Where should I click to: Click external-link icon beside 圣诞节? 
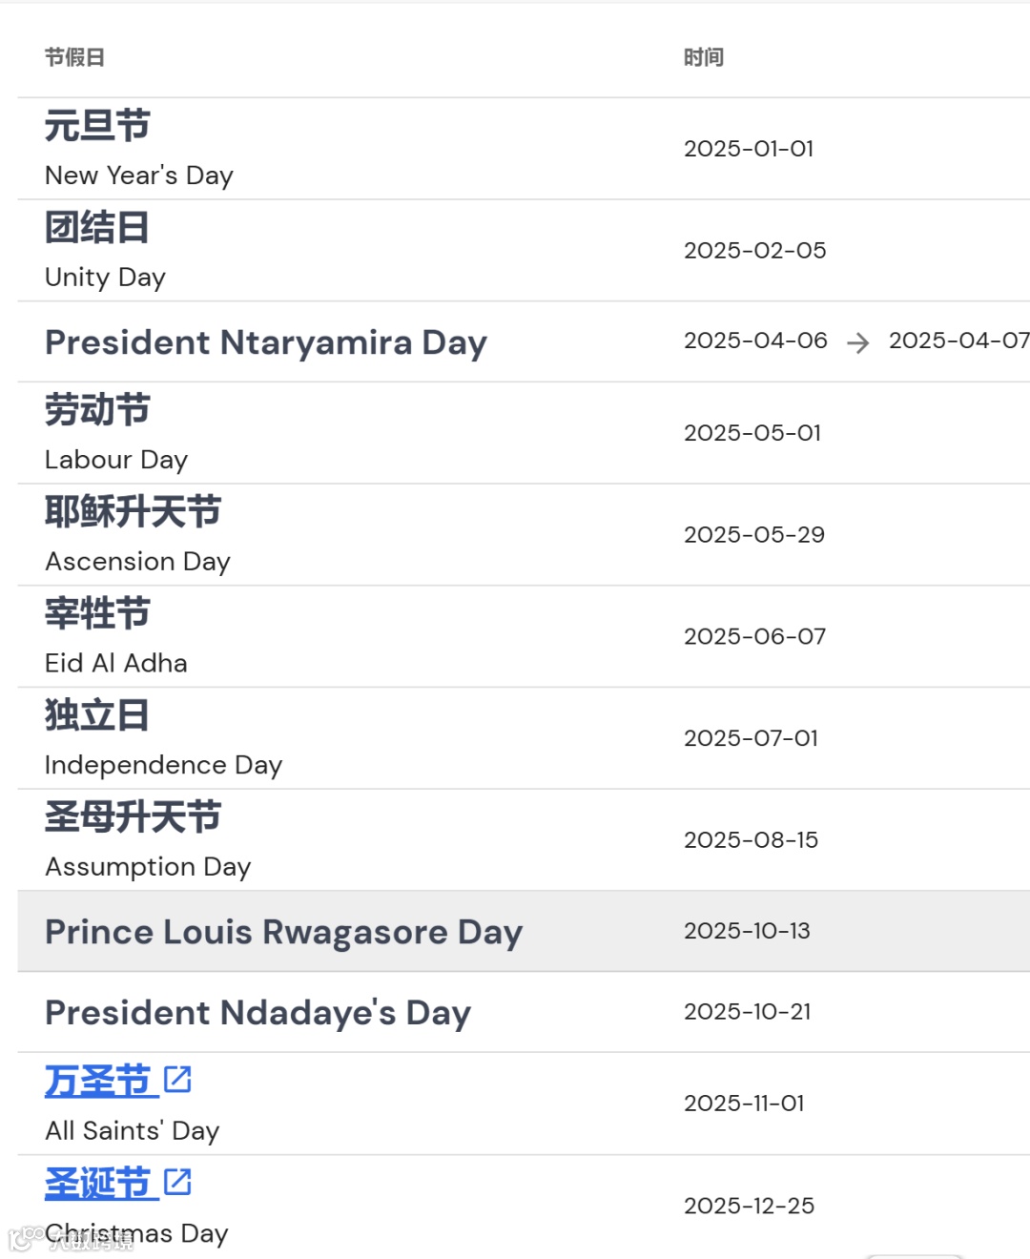click(177, 1182)
